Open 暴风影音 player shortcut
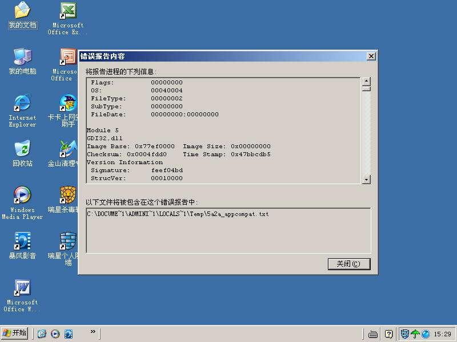The width and height of the screenshot is (457, 342). coord(22,242)
